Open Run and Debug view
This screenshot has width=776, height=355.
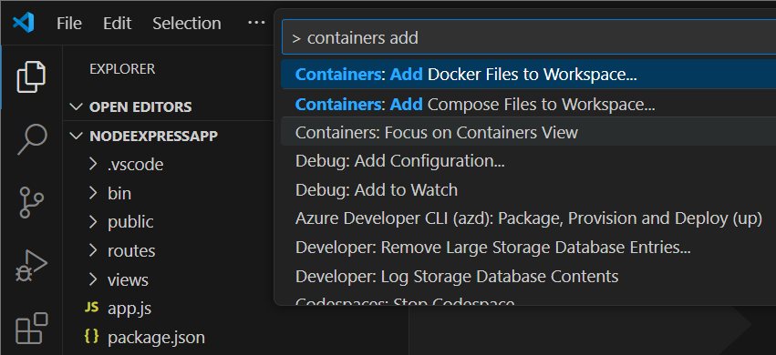[x=31, y=266]
